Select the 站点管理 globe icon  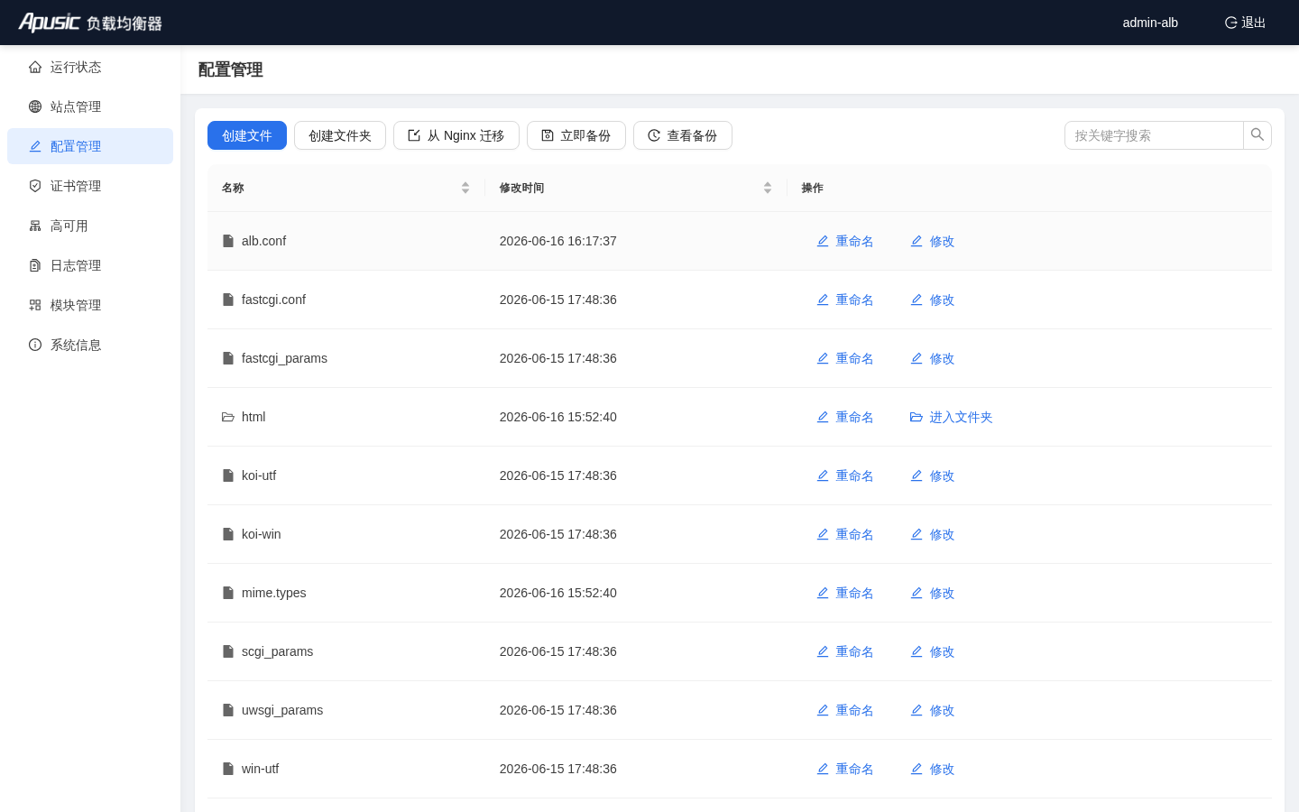35,106
